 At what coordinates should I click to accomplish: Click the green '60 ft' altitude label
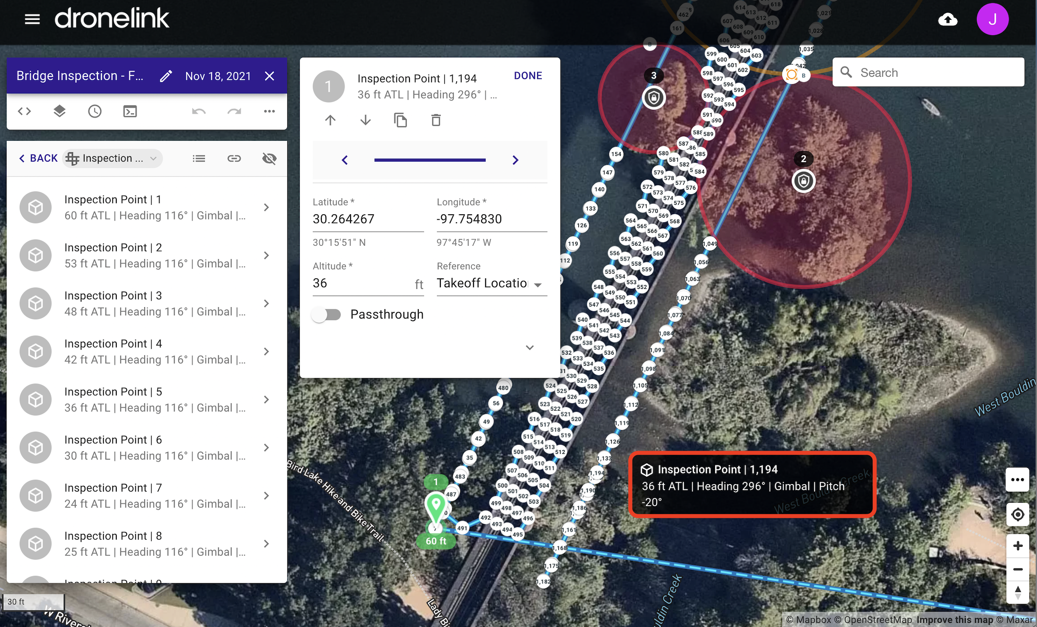(x=436, y=541)
